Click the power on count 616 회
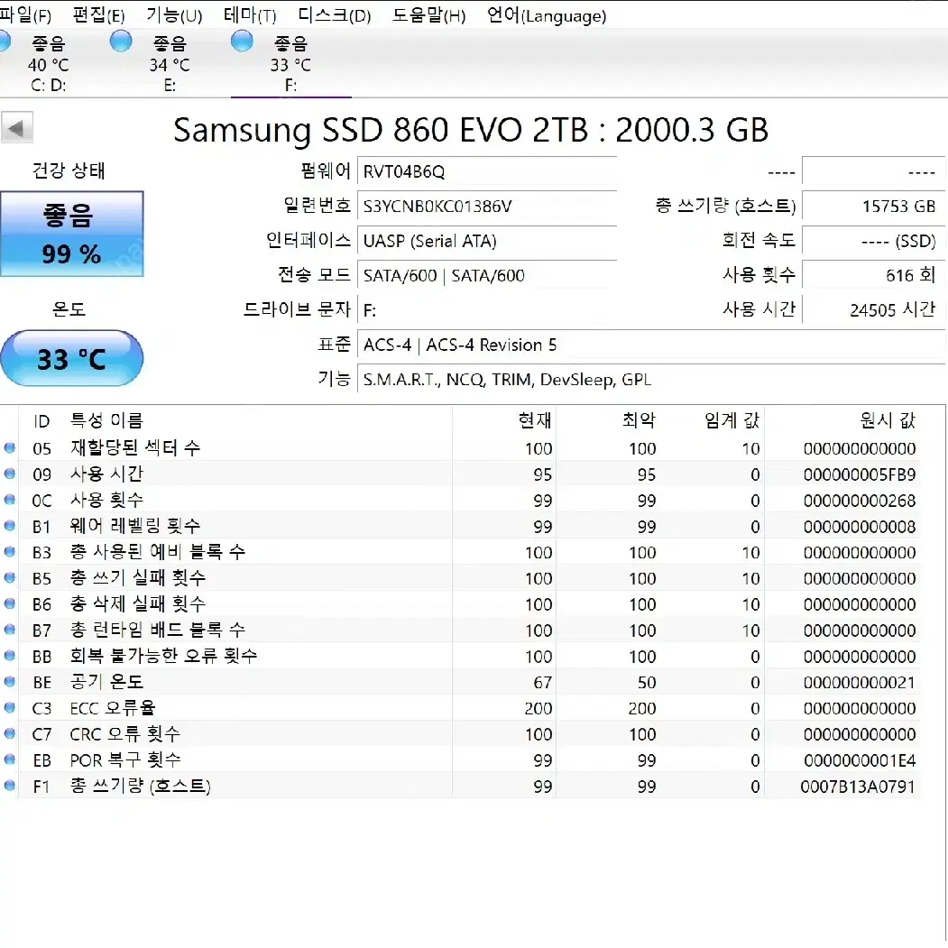This screenshot has width=948, height=948. pyautogui.click(x=873, y=276)
